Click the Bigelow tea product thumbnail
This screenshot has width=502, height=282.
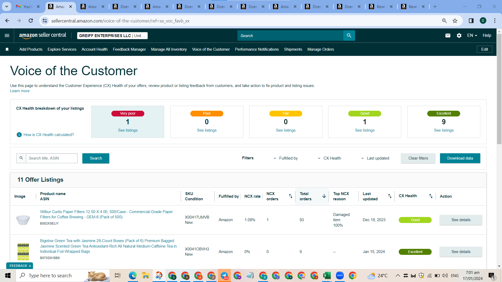point(23,251)
